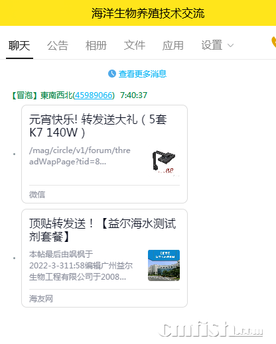This screenshot has width=276, height=344.
Task: Open the 相册 tab
Action: pos(96,46)
